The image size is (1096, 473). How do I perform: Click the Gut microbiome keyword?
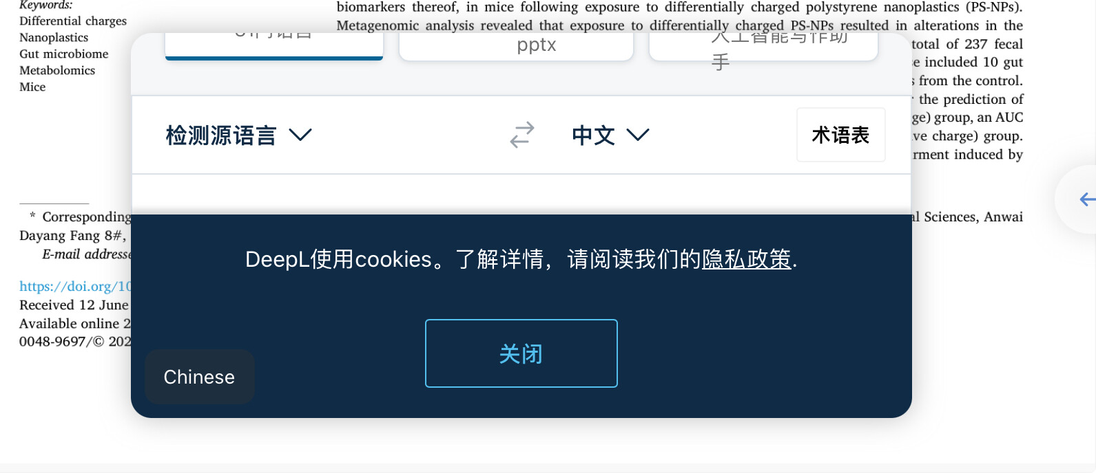(64, 54)
